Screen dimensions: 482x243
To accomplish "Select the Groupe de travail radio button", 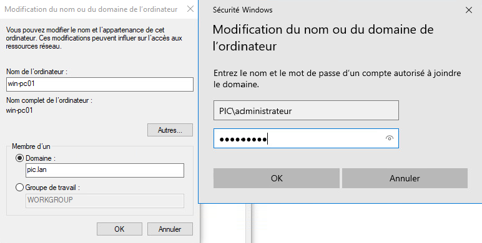I will pyautogui.click(x=20, y=187).
